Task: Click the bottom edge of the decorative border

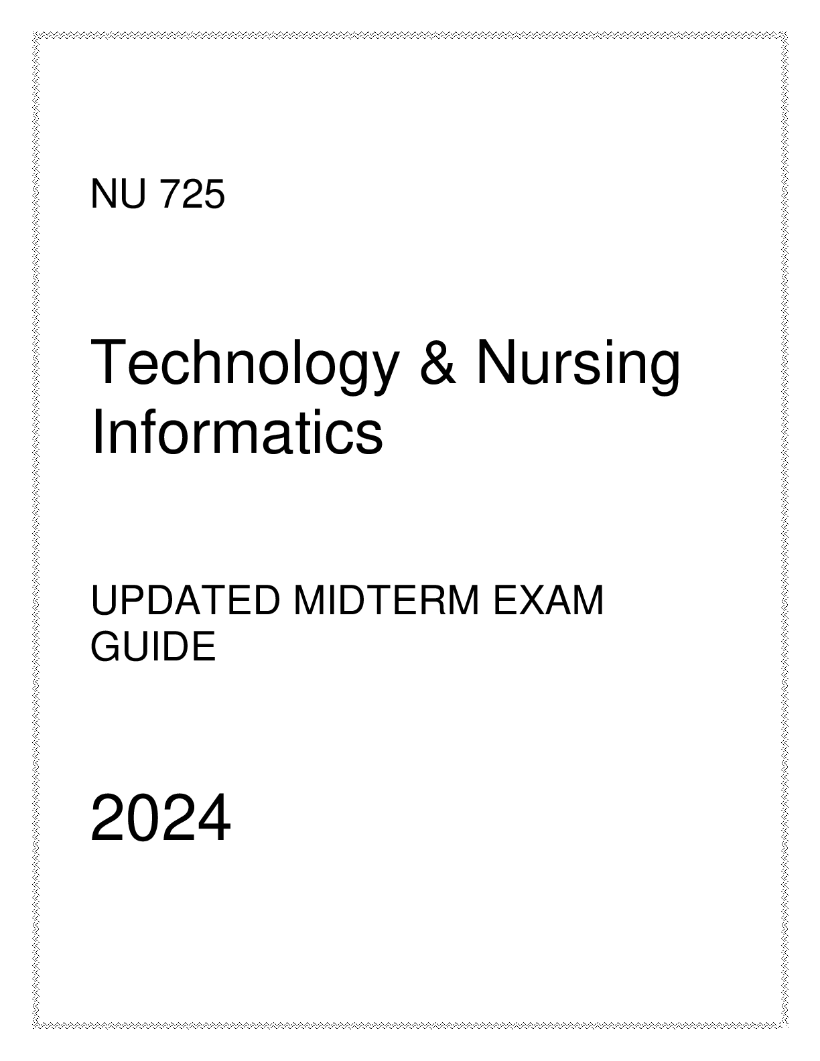Action: pos(410,1027)
